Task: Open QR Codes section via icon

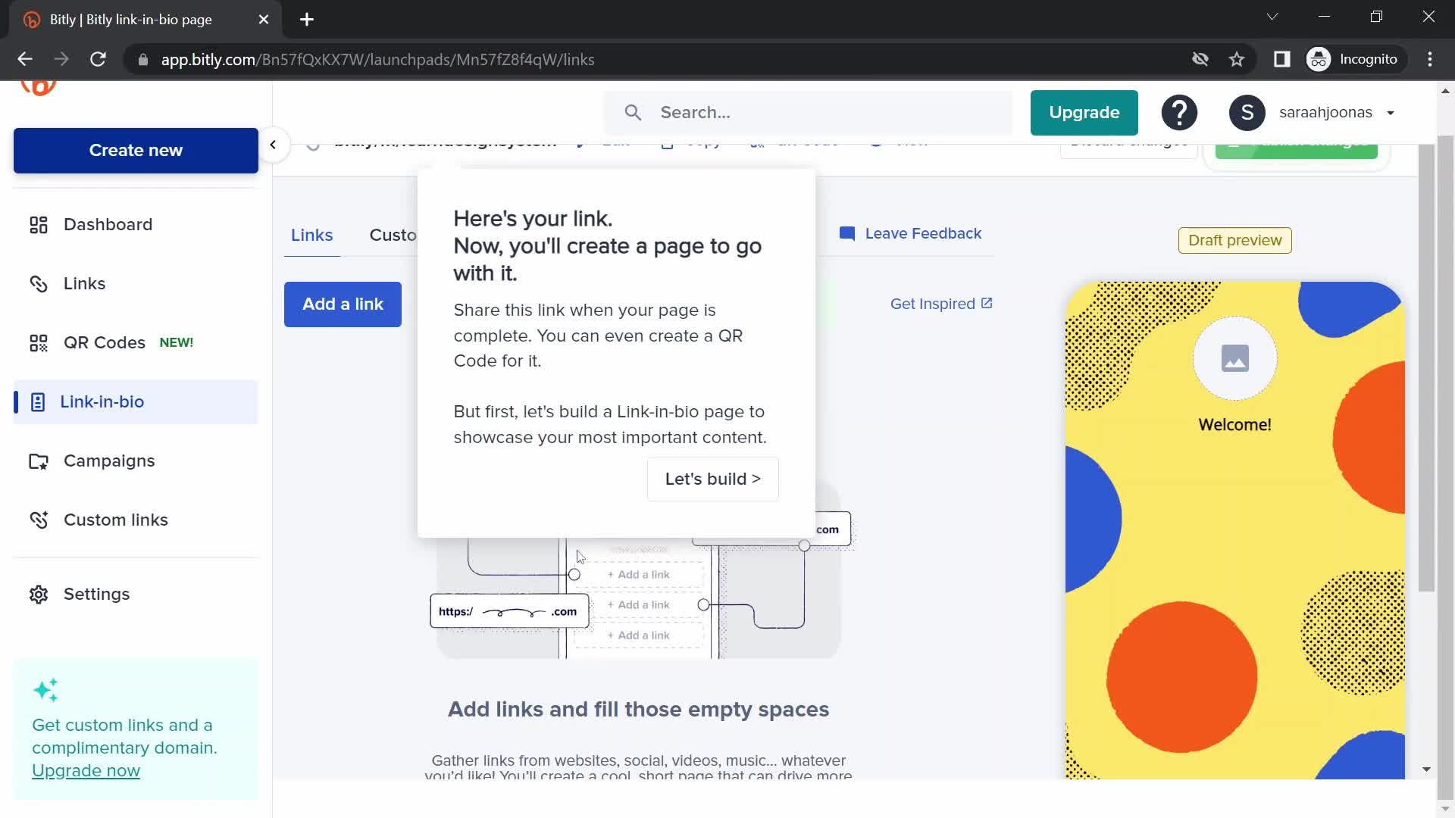Action: pyautogui.click(x=38, y=342)
